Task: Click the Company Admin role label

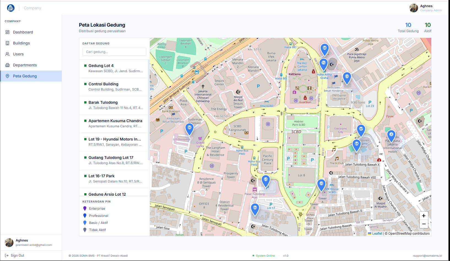Action: click(x=431, y=10)
